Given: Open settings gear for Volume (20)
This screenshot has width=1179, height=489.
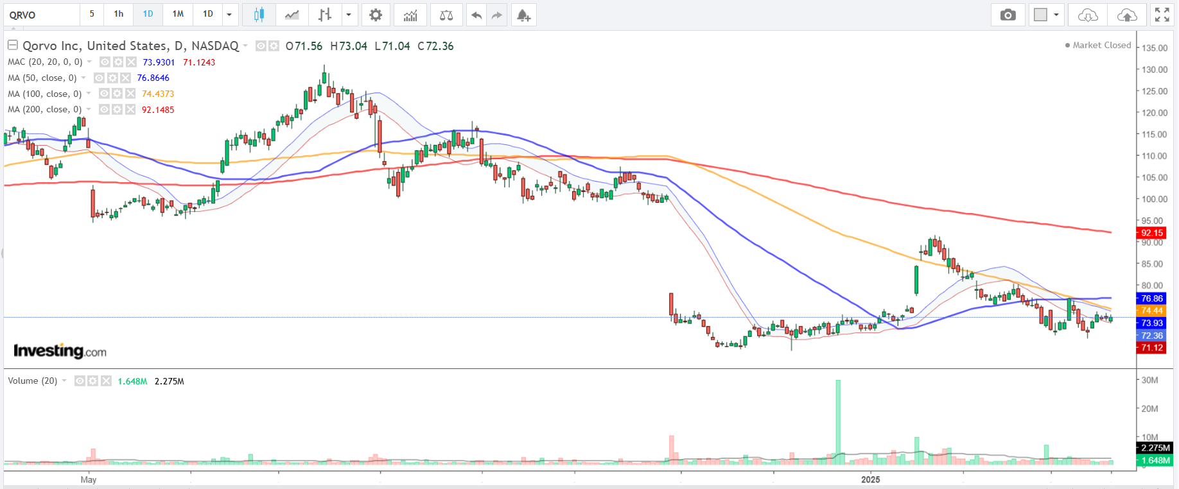Looking at the screenshot, I should [93, 381].
